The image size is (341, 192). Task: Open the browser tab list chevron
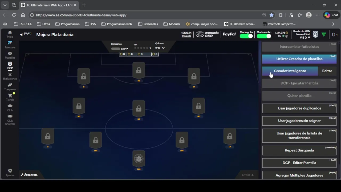(x=5, y=5)
